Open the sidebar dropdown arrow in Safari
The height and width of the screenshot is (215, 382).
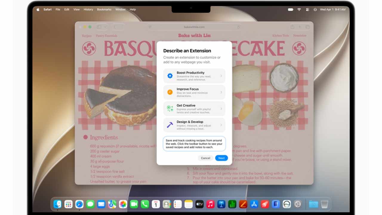click(105, 27)
